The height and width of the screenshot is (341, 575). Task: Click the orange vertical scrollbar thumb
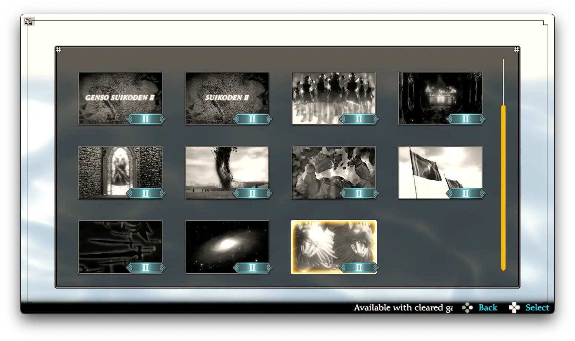(x=503, y=188)
